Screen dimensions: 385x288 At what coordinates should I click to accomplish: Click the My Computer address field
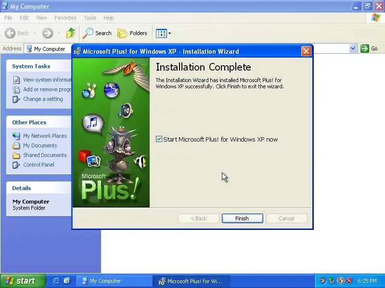click(x=49, y=49)
